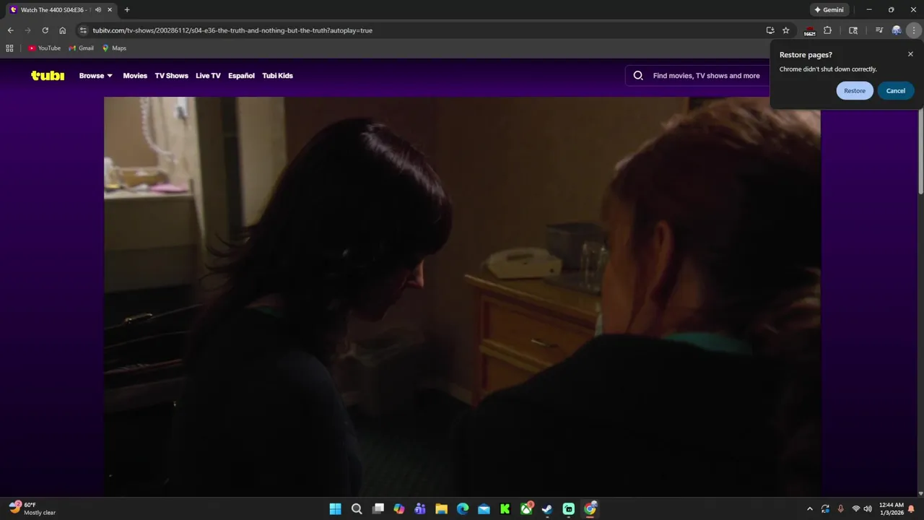Switch to Chrome on the taskbar

pyautogui.click(x=590, y=509)
